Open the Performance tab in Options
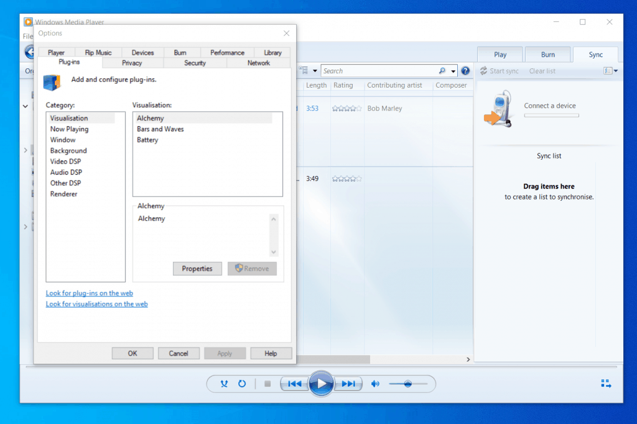Screen dimensions: 637x424 click(x=227, y=53)
